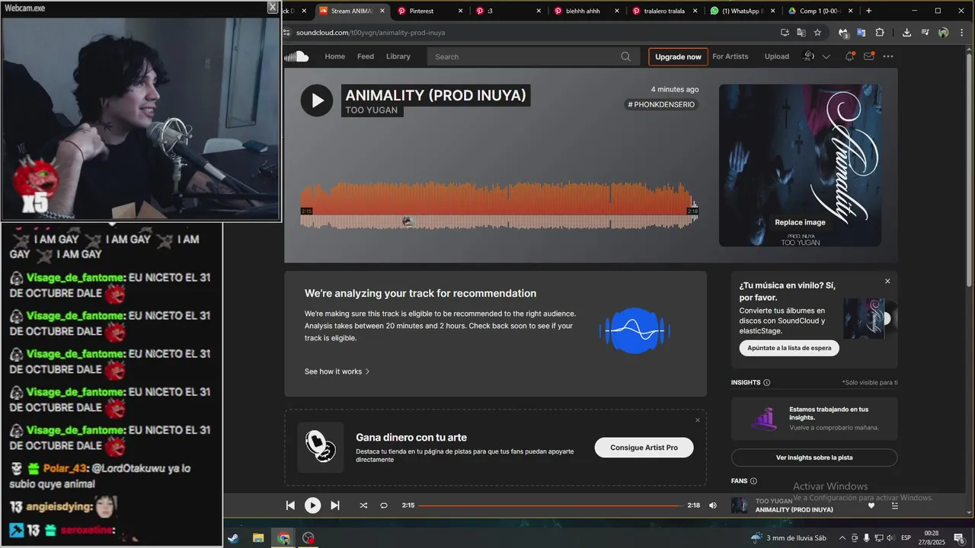This screenshot has width=975, height=548.
Task: Open the three-dot more menu in SoundCloud header
Action: [888, 56]
